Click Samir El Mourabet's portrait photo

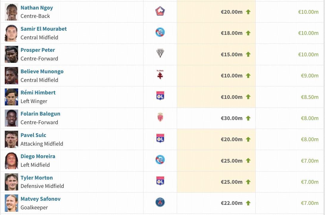click(x=11, y=33)
